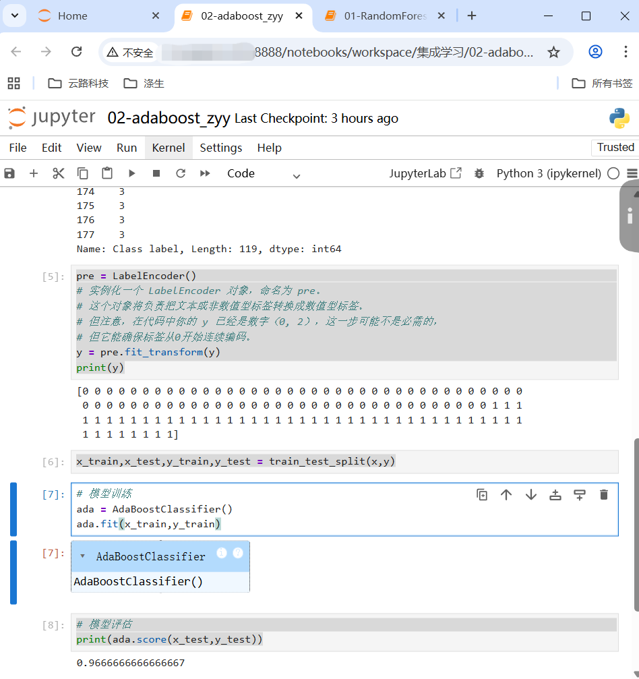
Task: Bookmark this page with the star icon
Action: click(553, 52)
